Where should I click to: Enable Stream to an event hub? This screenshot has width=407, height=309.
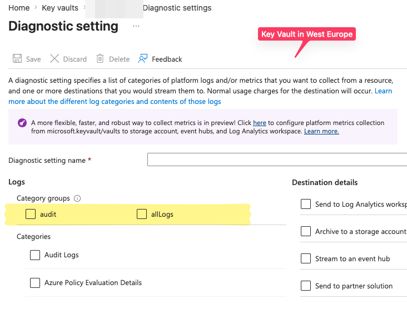tap(306, 258)
